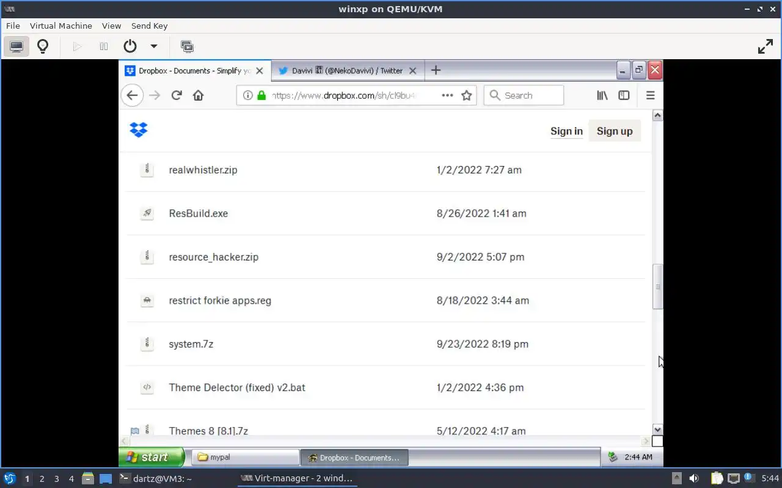Open a new browser tab
Image resolution: width=782 pixels, height=488 pixels.
pyautogui.click(x=436, y=70)
